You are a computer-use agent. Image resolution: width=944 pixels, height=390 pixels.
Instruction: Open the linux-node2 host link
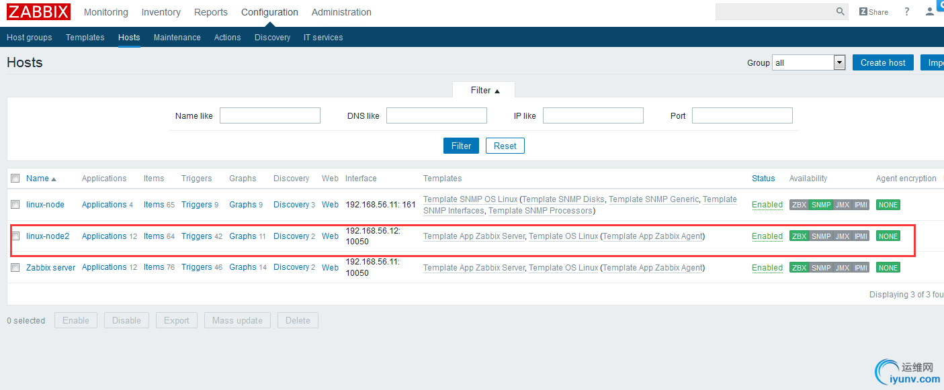click(48, 236)
